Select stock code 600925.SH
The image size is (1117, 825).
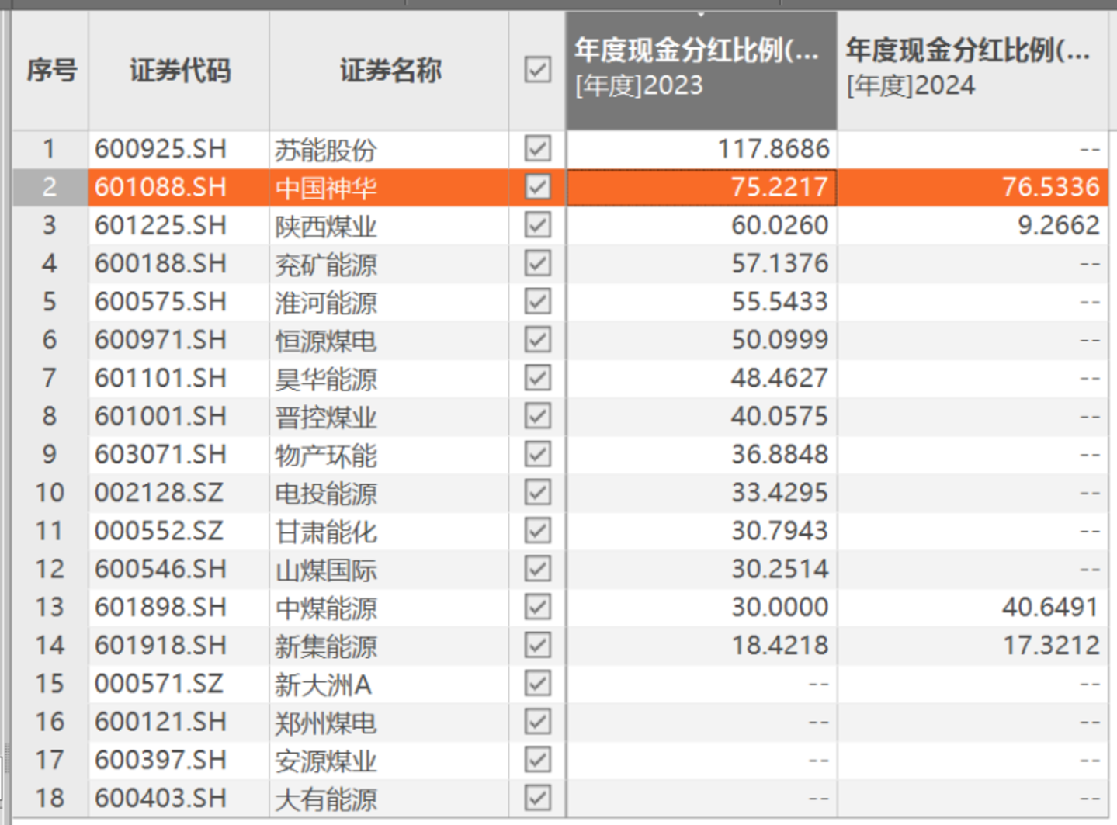point(161,148)
